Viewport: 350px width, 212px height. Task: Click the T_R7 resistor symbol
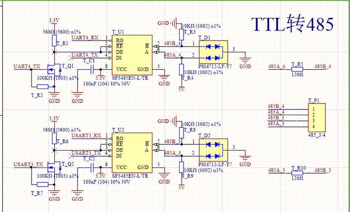coord(43,184)
